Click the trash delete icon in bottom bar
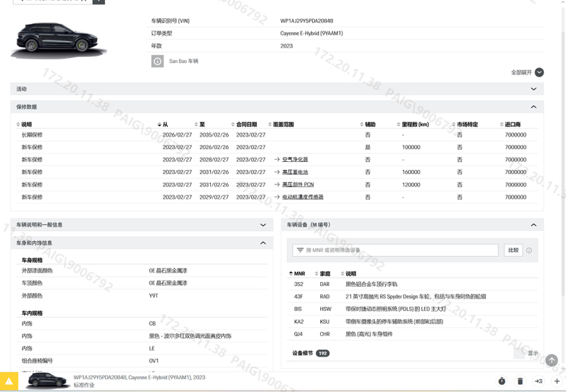The width and height of the screenshot is (566, 392). point(520,381)
